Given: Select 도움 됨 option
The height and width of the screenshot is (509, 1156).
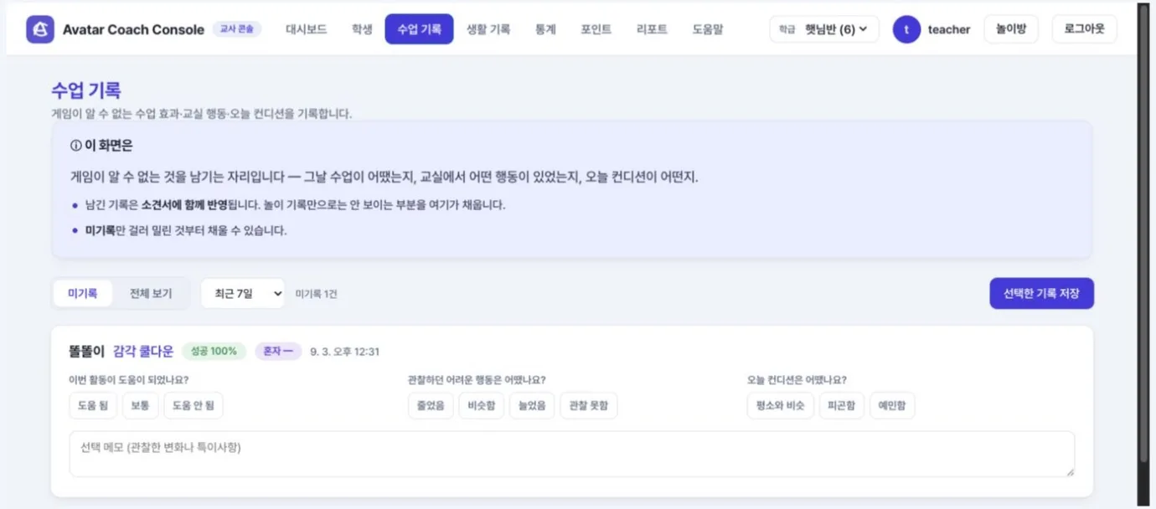Looking at the screenshot, I should click(x=93, y=405).
